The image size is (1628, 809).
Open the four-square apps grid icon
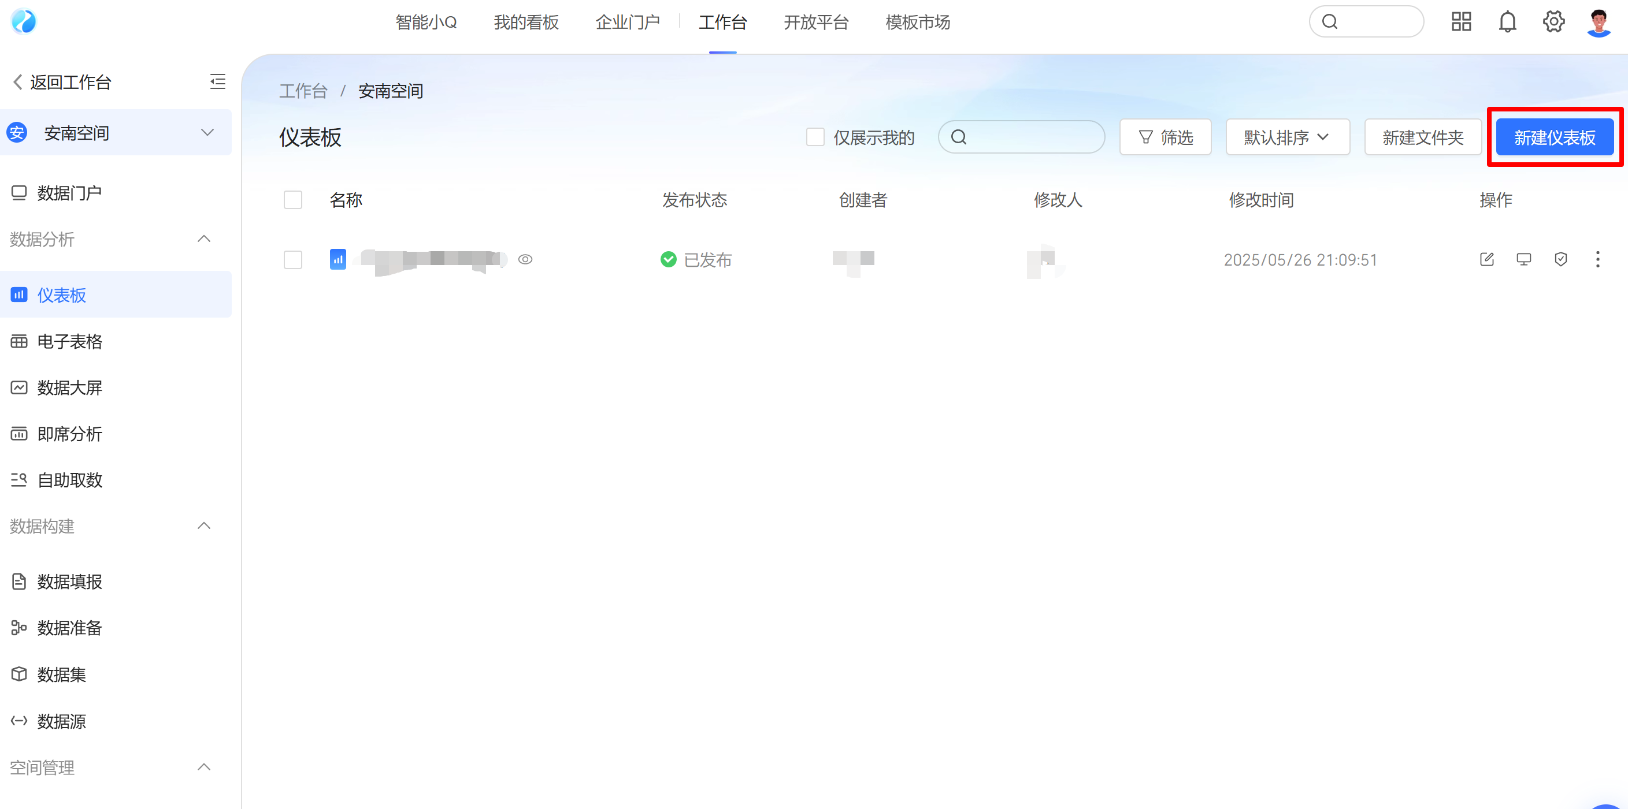(1461, 22)
